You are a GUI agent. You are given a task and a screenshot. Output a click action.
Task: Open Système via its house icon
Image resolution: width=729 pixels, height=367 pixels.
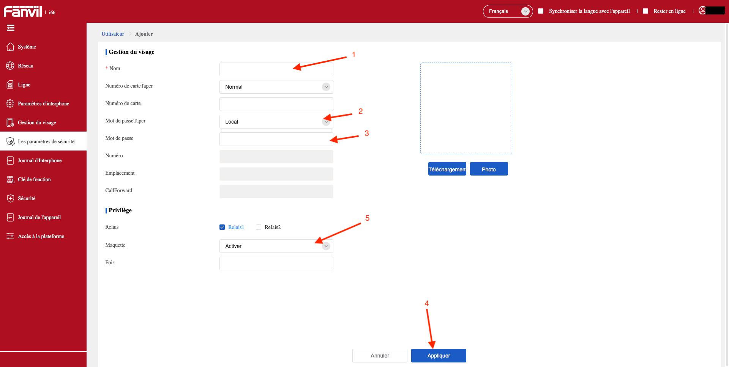[10, 47]
